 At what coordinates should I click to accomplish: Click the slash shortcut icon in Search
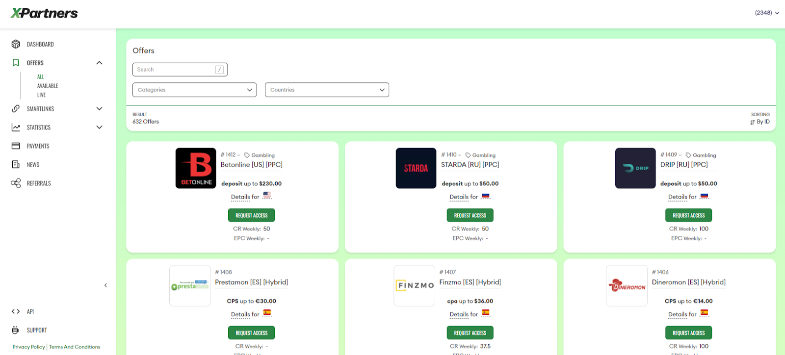219,70
